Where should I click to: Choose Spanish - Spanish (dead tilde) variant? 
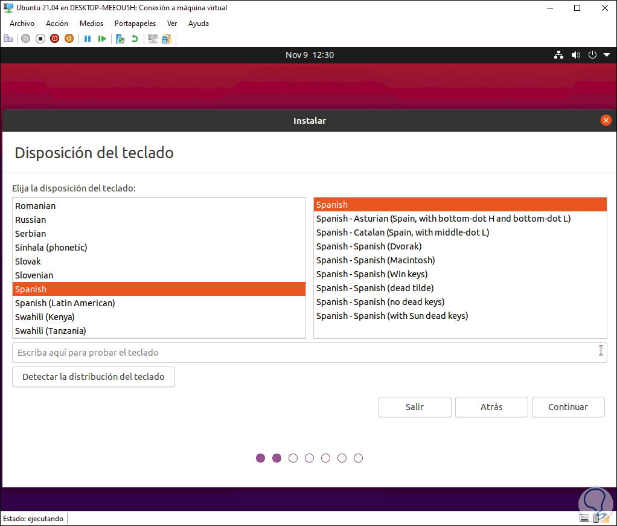click(x=460, y=288)
